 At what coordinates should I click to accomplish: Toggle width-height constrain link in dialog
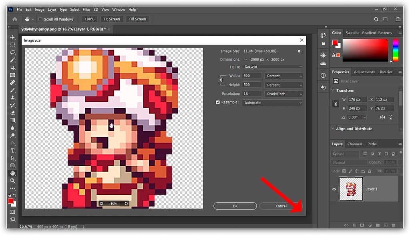221,80
